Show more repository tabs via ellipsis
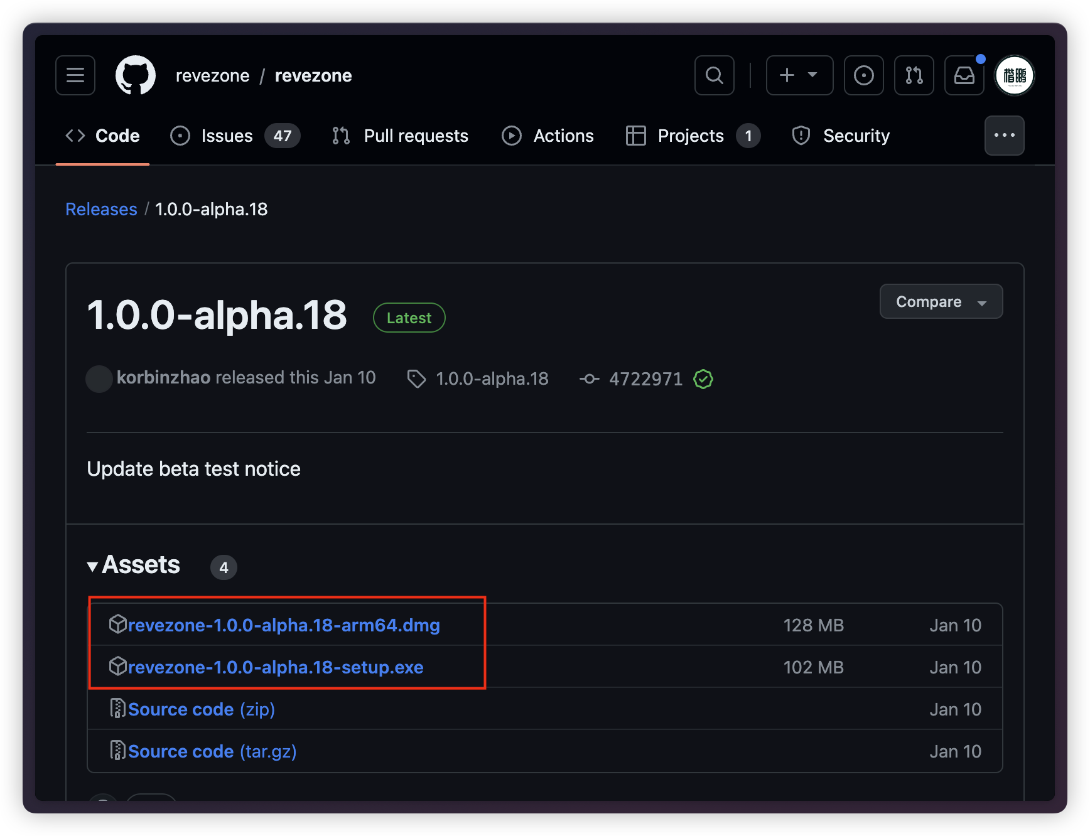 click(x=1004, y=136)
